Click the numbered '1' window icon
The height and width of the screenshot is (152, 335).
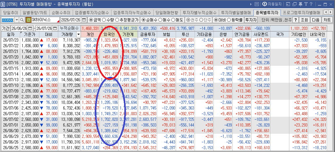(3, 4)
